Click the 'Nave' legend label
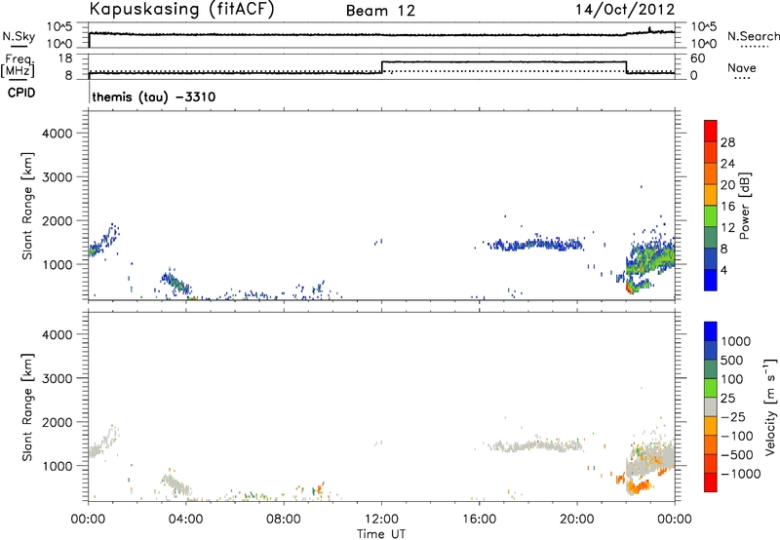Screen dimensions: 780x540 click(741, 68)
